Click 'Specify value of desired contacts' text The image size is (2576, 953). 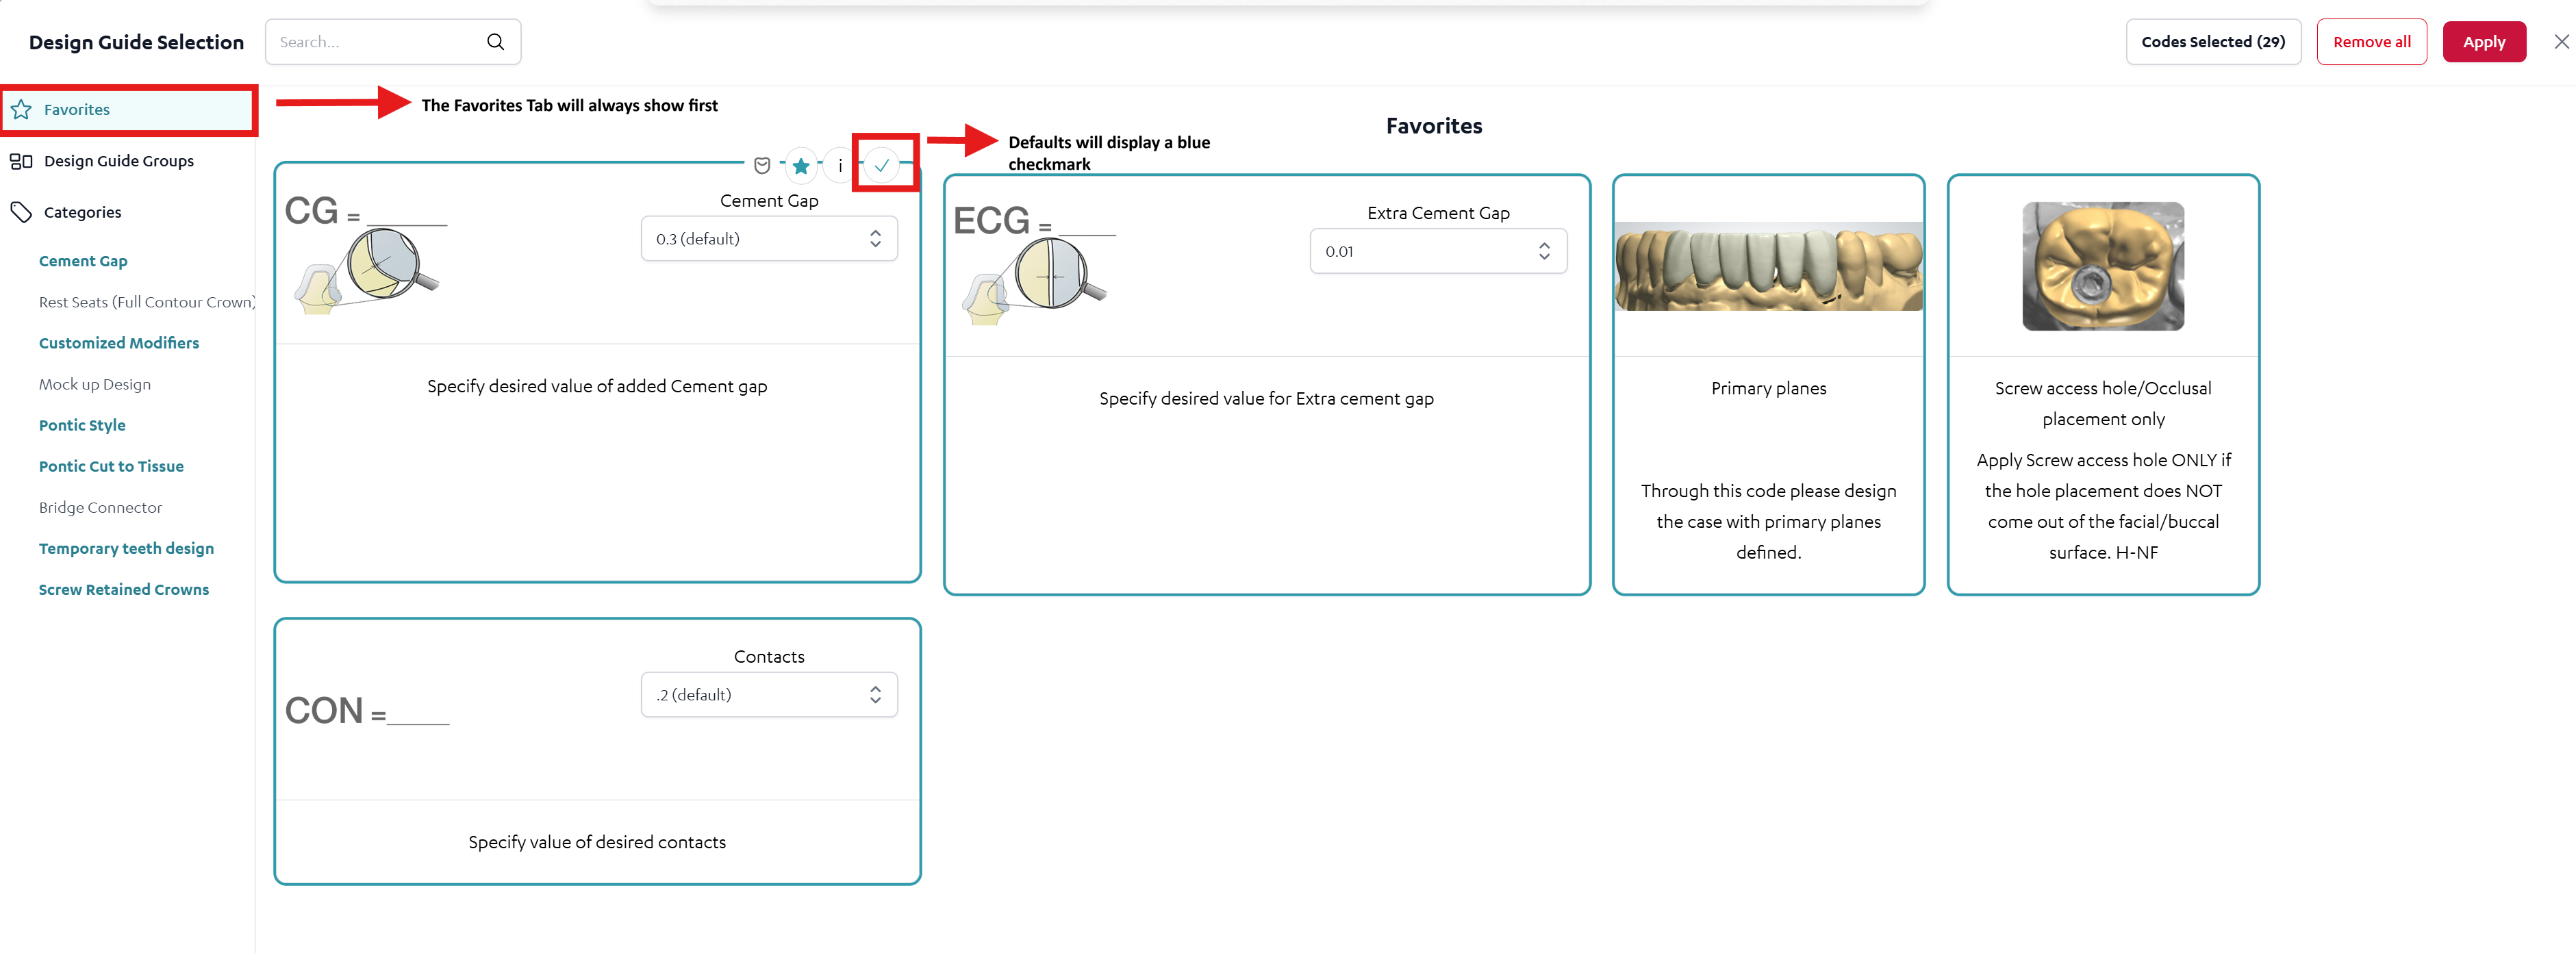point(597,842)
